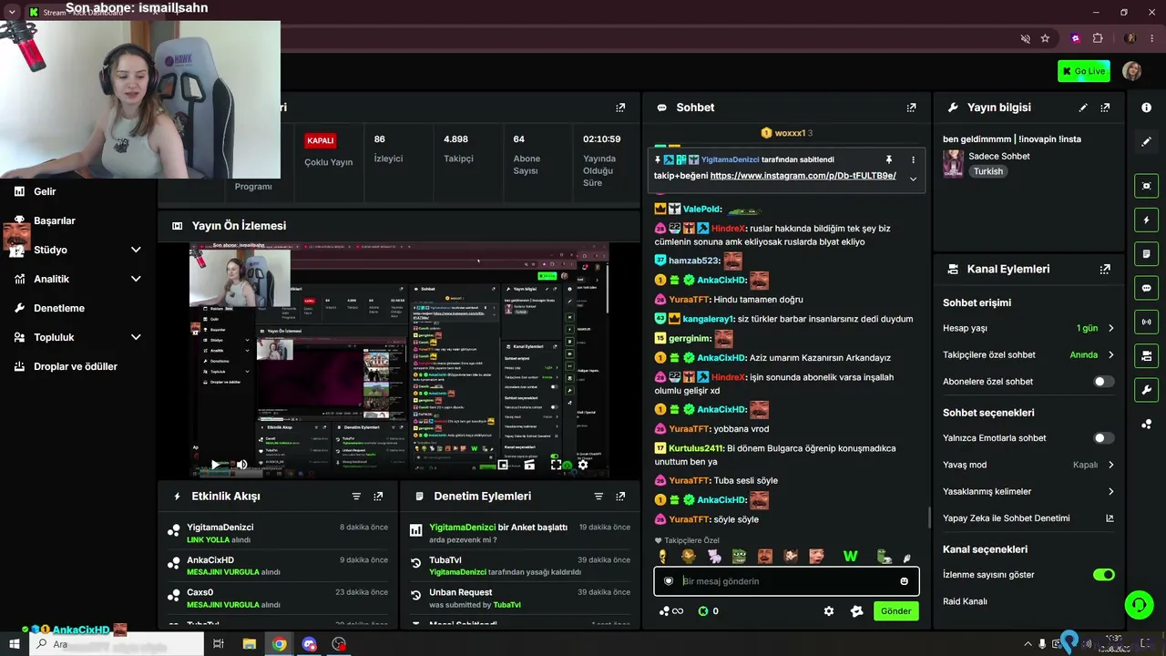
Task: Click the Windows taskbar search box
Action: pos(117,644)
